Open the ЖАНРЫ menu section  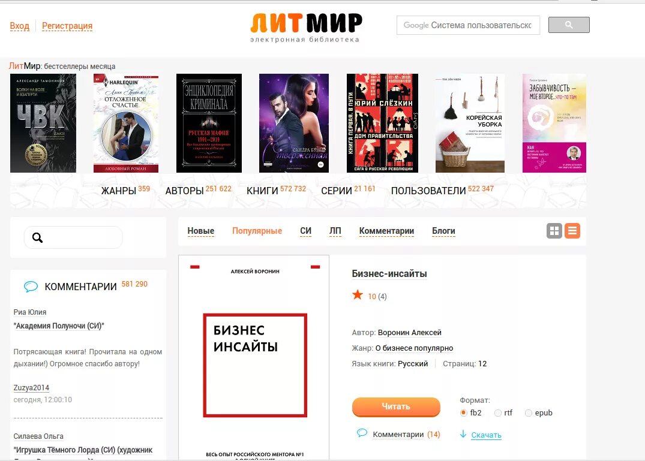118,191
